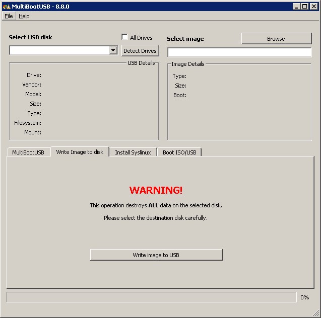Click the Vendor: label in USB Details
This screenshot has width=321, height=318.
[32, 85]
